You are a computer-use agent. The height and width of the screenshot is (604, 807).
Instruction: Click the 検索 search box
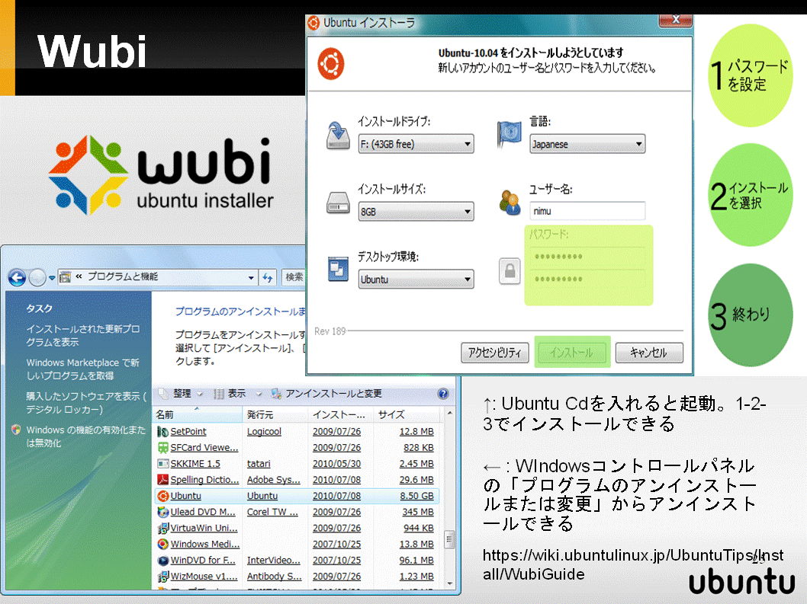pos(294,277)
